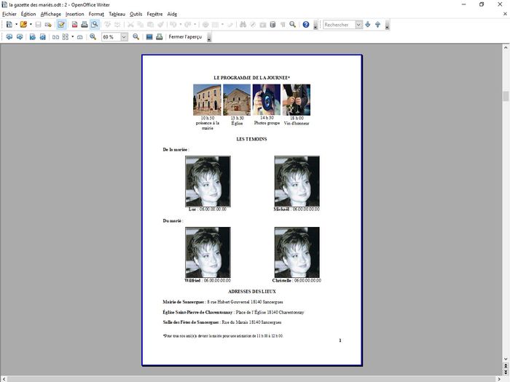Screen dimensions: 510x382
Task: Click Find Previous up arrow icon
Action: click(x=377, y=24)
